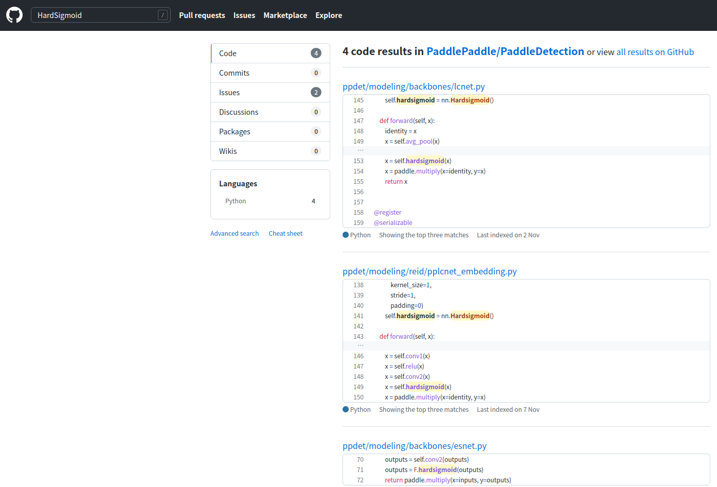
Task: Click 'padding=0)' on line 140
Action: pos(407,306)
